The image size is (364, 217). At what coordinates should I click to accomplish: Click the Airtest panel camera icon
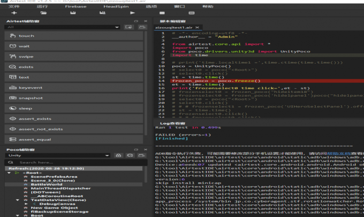(x=142, y=27)
